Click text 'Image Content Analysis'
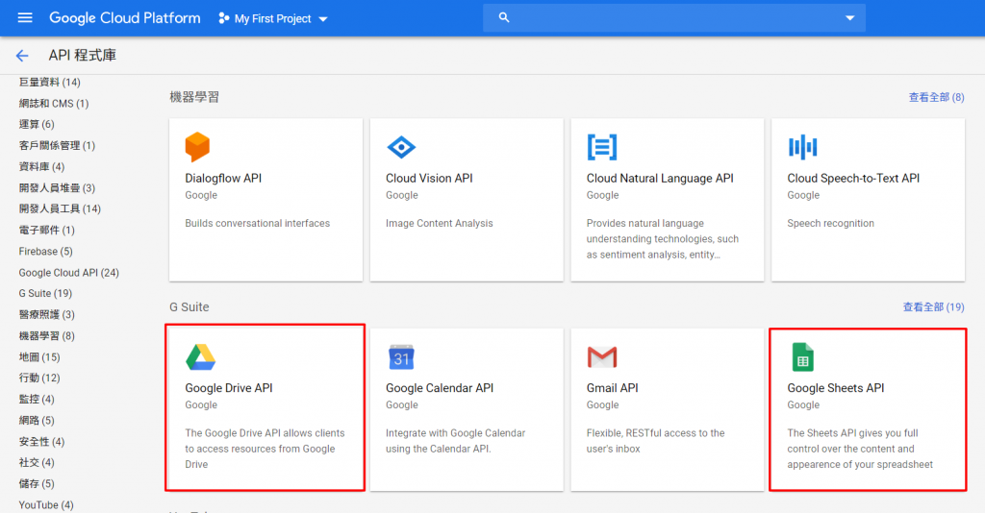Screen dimensions: 985x513 pyautogui.click(x=439, y=223)
